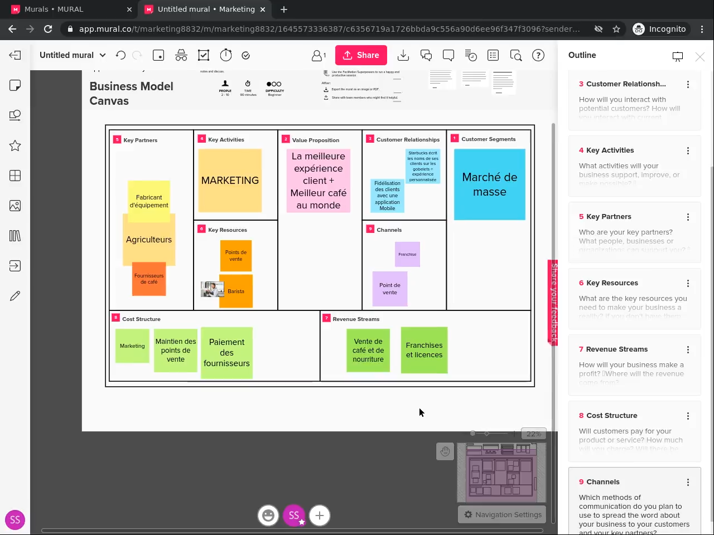The height and width of the screenshot is (535, 714).
Task: Reload the browser page
Action: (48, 29)
